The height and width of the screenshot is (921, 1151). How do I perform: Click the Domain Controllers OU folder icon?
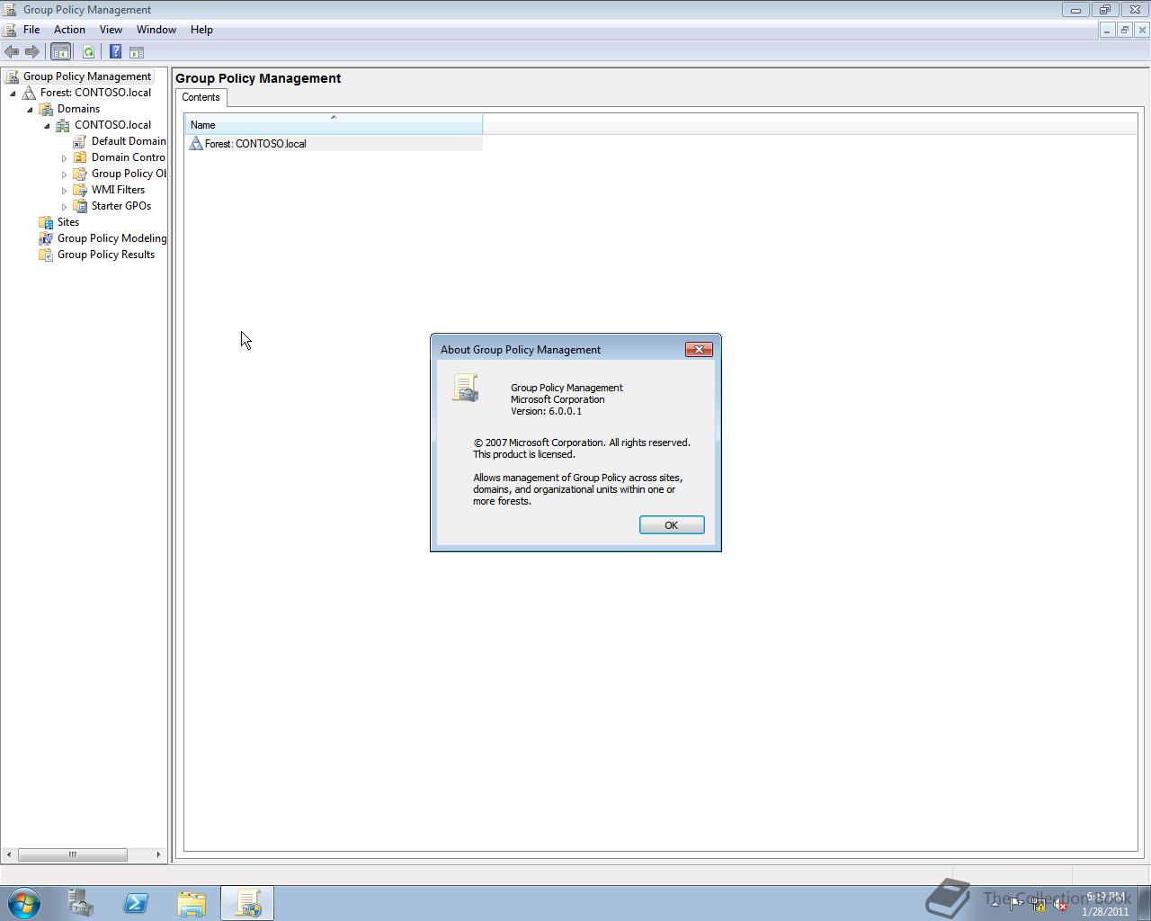(x=80, y=157)
